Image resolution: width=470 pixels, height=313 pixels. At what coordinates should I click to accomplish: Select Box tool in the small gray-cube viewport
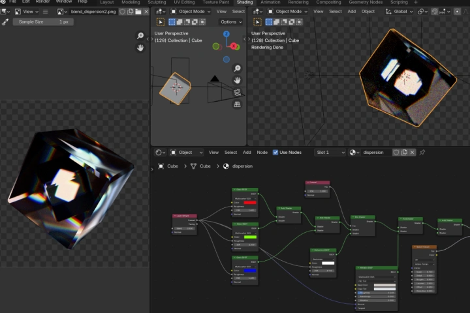coord(161,22)
